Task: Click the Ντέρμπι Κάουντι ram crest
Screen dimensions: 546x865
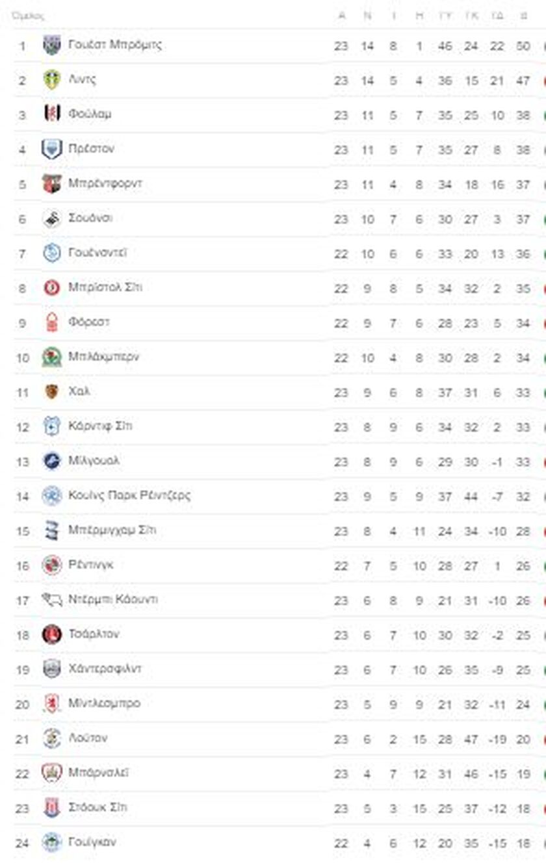Action: [x=52, y=599]
